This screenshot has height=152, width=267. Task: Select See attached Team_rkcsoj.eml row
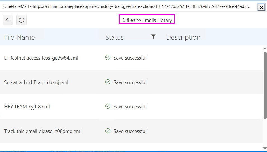click(x=36, y=82)
